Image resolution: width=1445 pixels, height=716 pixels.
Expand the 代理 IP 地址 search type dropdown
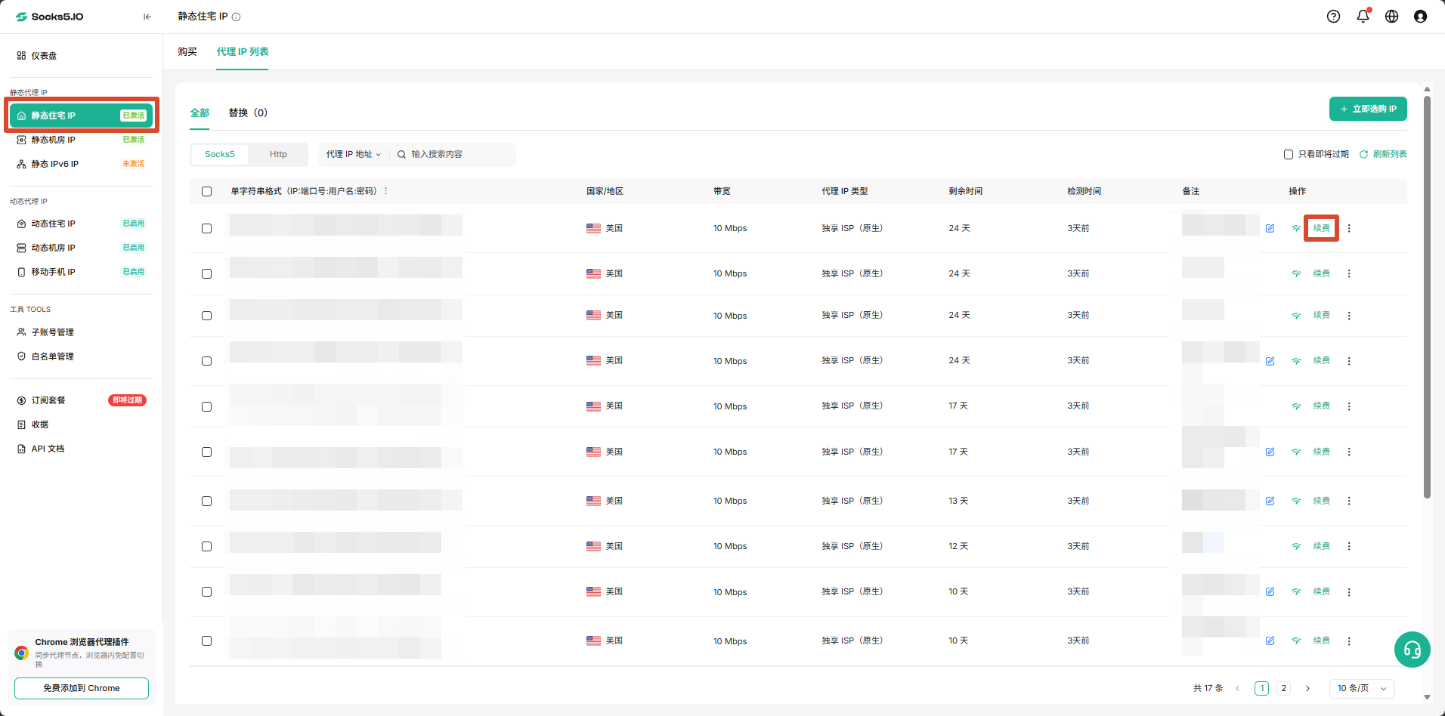point(353,154)
